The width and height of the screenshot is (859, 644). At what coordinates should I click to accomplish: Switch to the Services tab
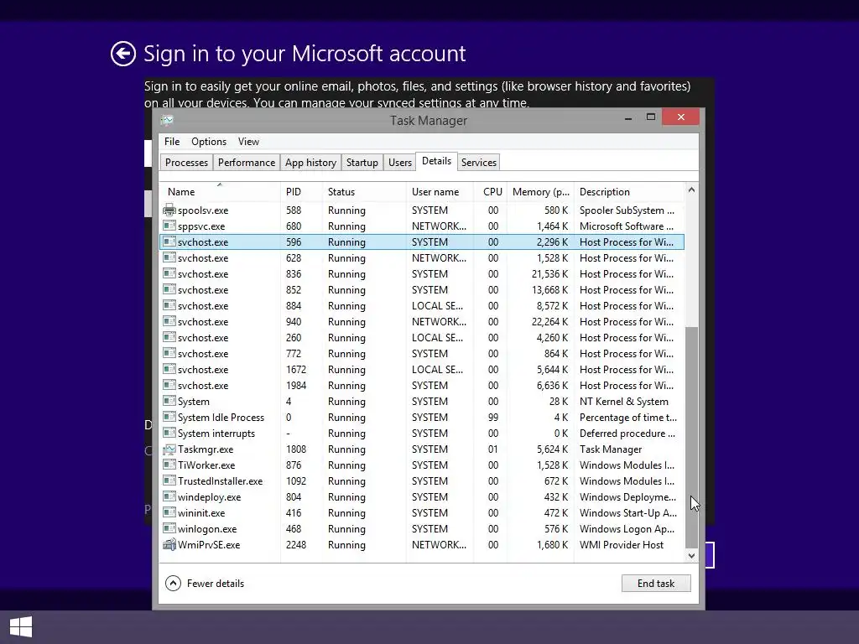[x=479, y=162]
